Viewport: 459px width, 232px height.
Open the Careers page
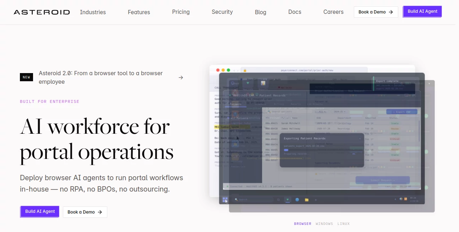point(333,12)
